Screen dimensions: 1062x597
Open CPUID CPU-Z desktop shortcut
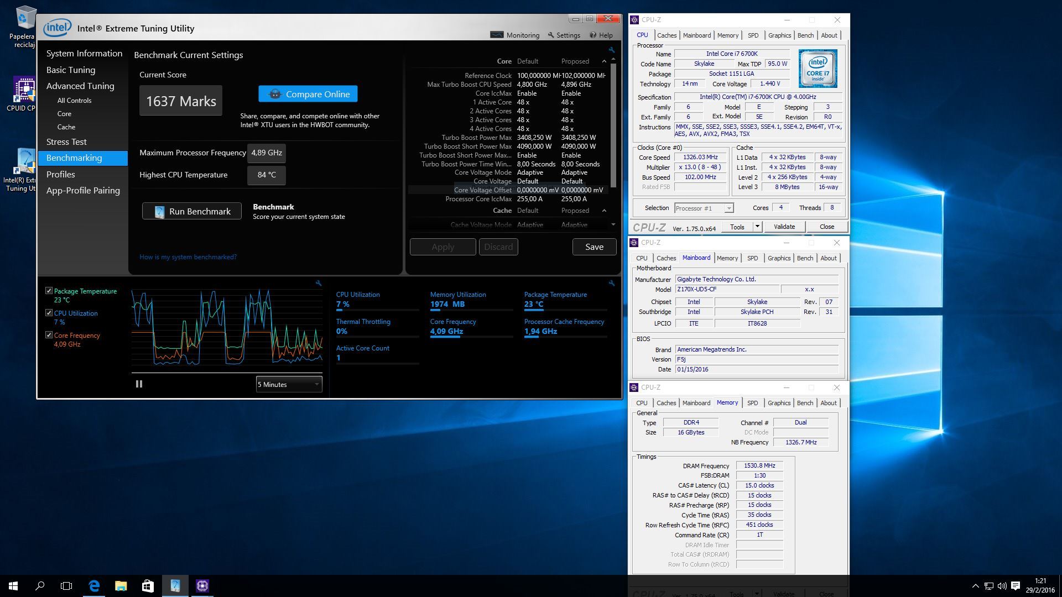click(23, 94)
